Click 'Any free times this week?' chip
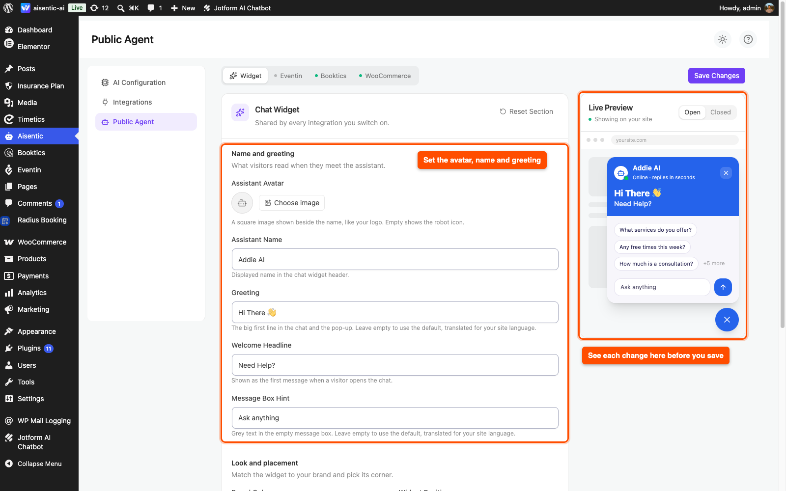Image resolution: width=786 pixels, height=491 pixels. coord(652,247)
